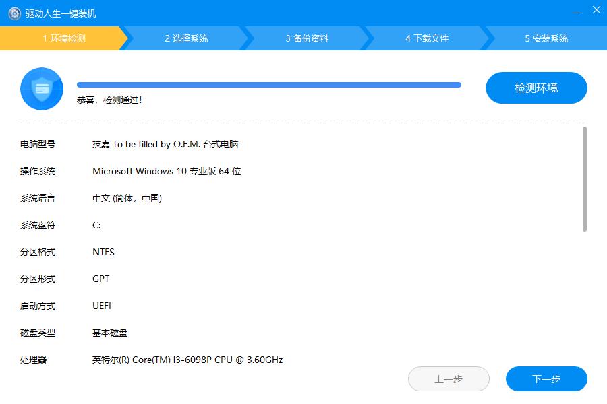Click the blue detection progress bar
This screenshot has height=404, width=607.
269,83
